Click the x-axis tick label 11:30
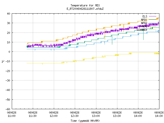This screenshot has height=123, width=164. pos(33,116)
